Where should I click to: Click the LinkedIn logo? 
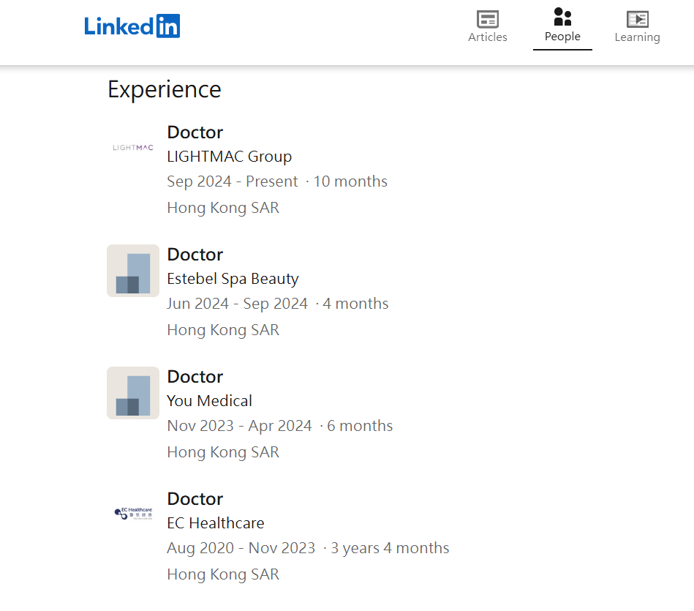coord(132,26)
